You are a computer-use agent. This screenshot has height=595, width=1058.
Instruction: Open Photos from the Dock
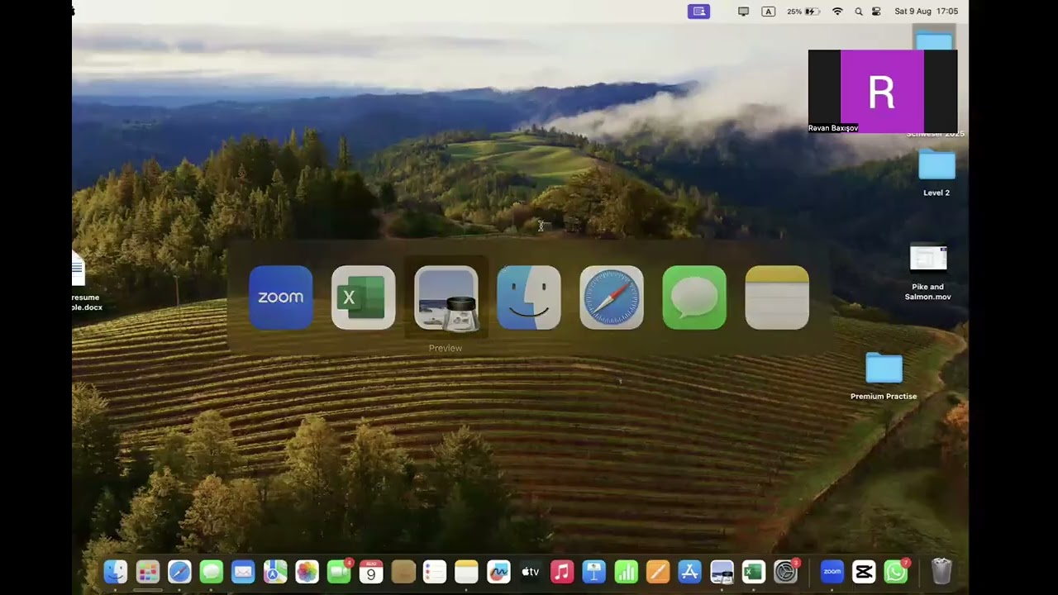pos(307,571)
